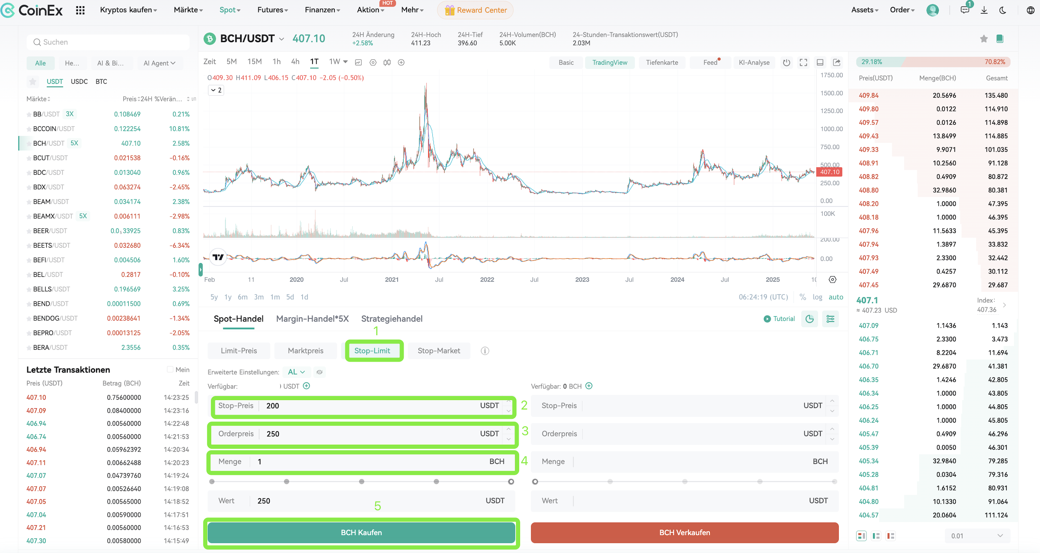
Task: Switch to dark mode moon icon
Action: pos(1003,10)
